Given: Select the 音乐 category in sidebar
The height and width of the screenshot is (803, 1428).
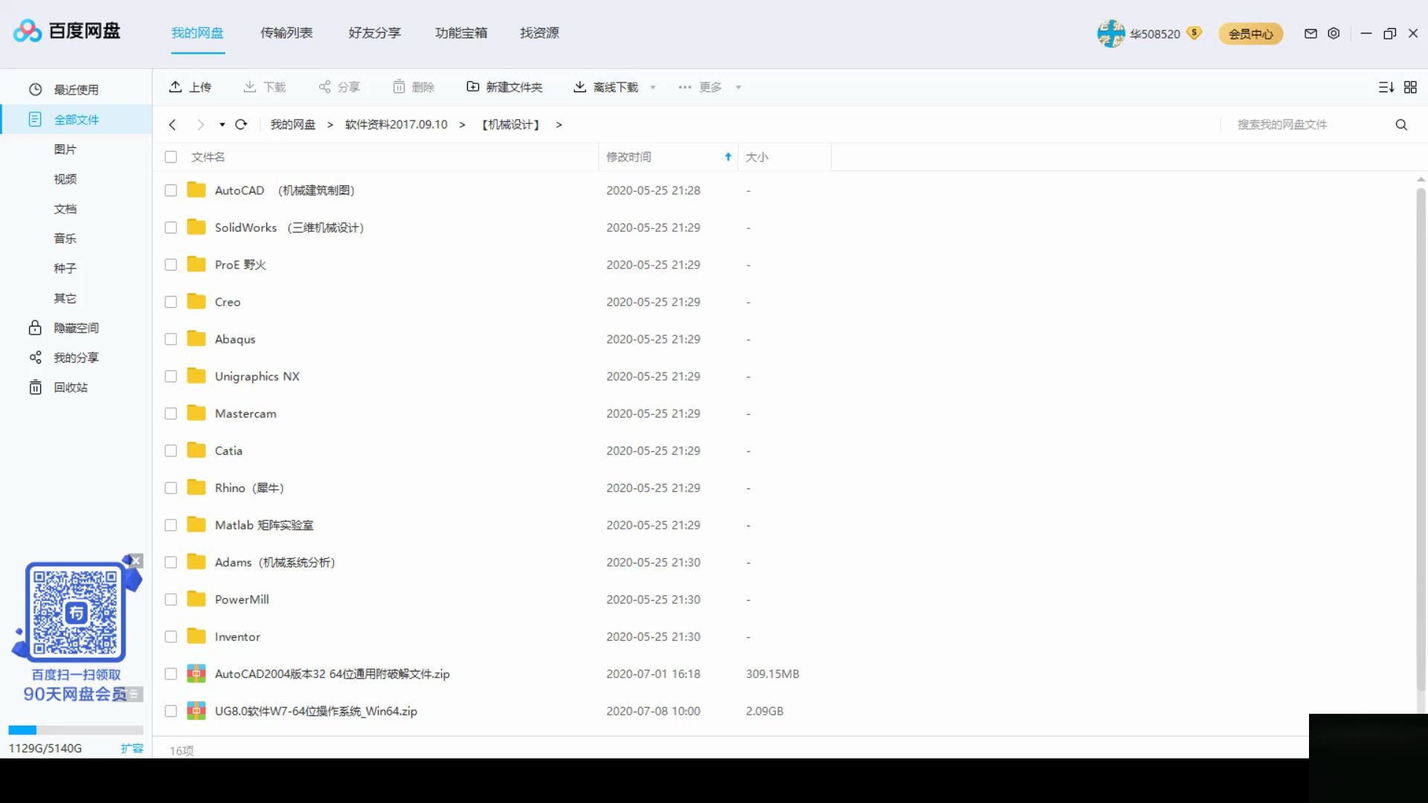Looking at the screenshot, I should click(65, 239).
